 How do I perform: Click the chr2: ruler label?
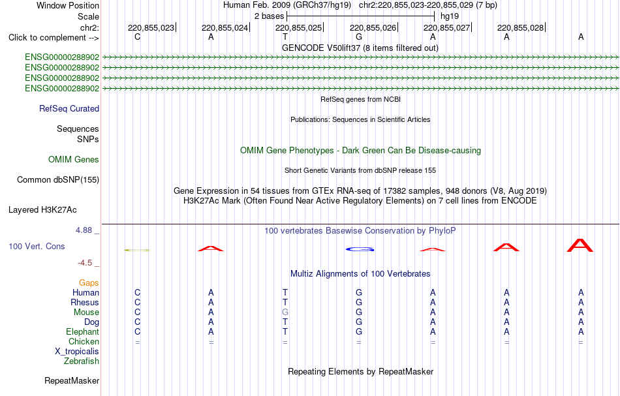coord(89,27)
